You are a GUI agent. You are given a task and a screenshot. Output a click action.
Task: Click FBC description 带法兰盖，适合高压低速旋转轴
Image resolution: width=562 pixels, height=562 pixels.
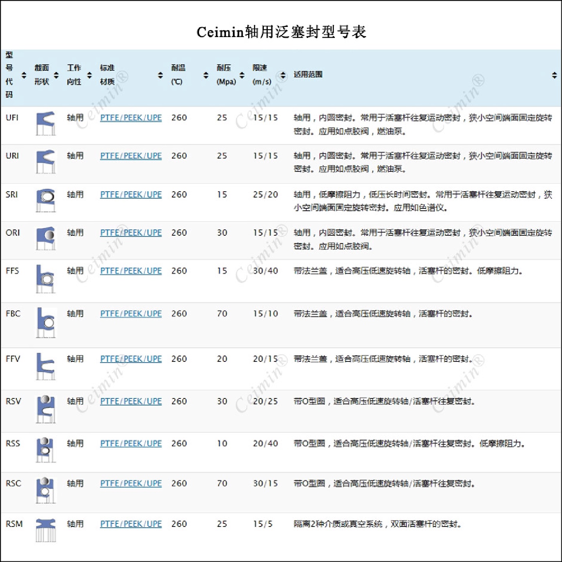352,314
